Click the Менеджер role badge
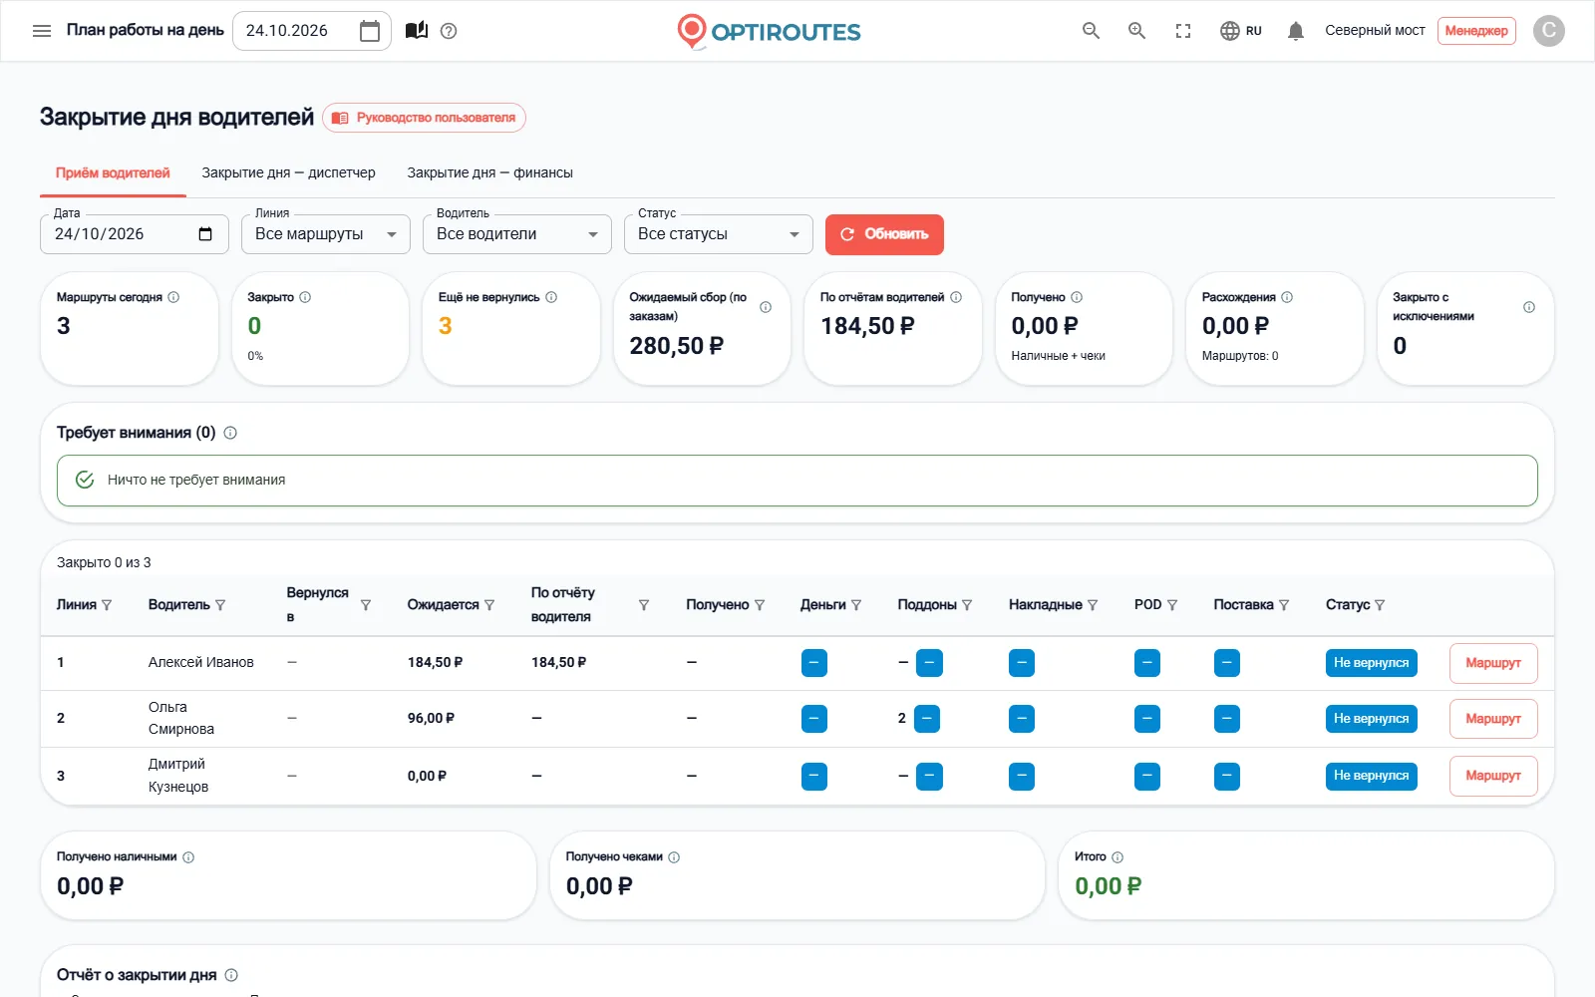1595x997 pixels. tap(1476, 31)
